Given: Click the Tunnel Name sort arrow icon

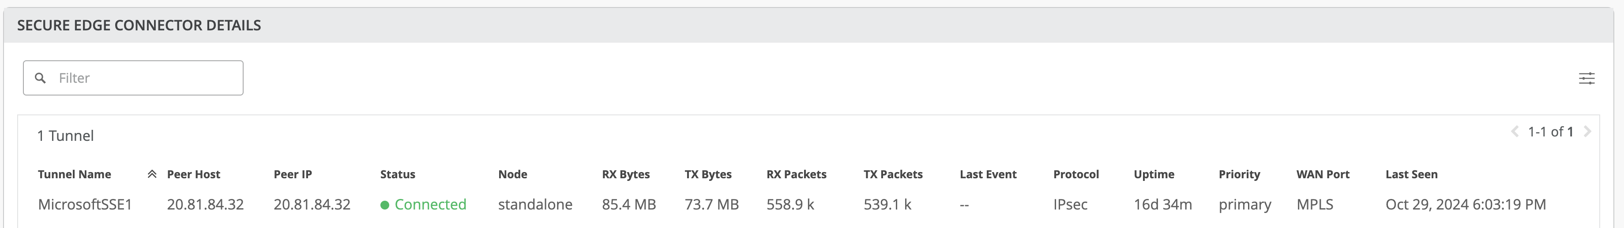Looking at the screenshot, I should point(152,175).
